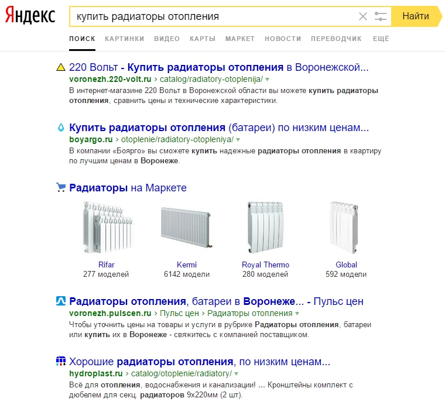The height and width of the screenshot is (405, 445).
Task: Open voronezh.220-volt.ru domain link
Action: 110,79
